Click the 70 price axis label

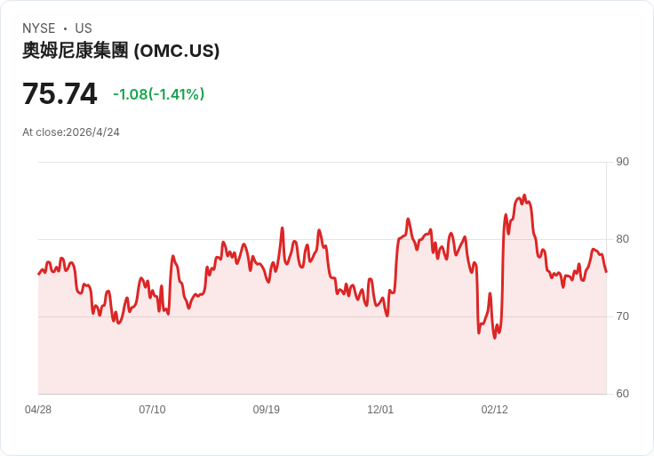tap(622, 316)
